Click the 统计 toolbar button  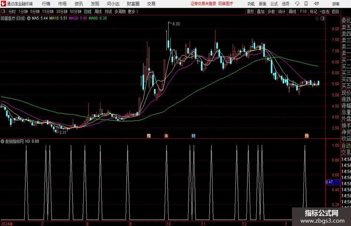282,12
